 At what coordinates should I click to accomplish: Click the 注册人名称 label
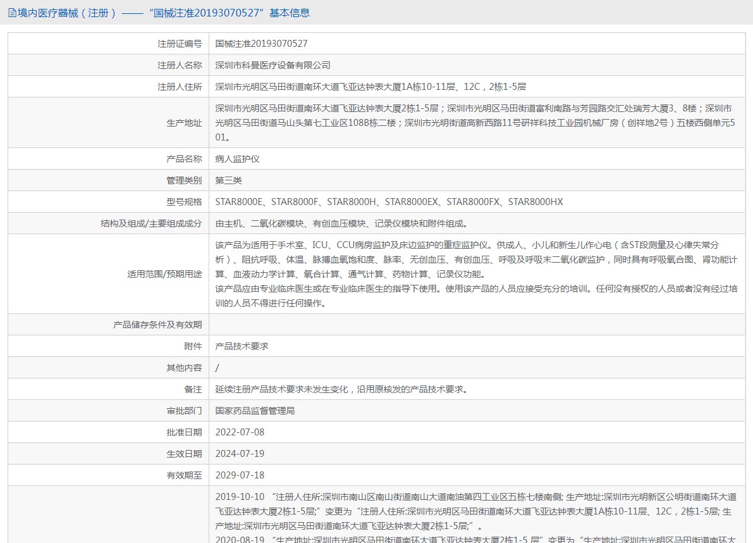pyautogui.click(x=180, y=65)
